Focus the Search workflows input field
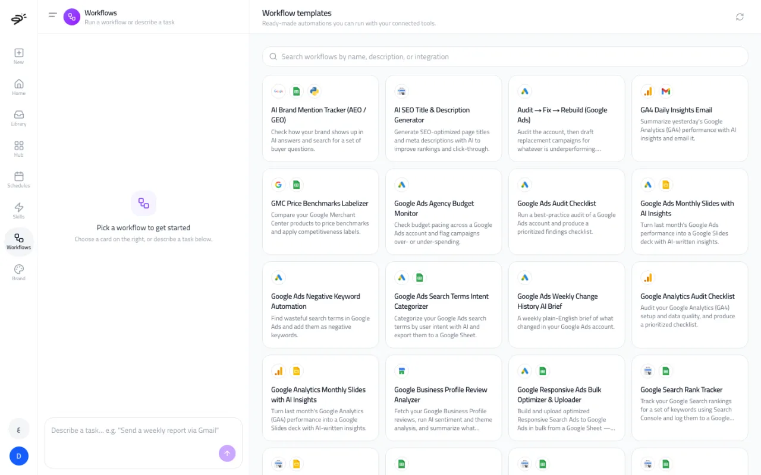761x475 pixels. pos(505,56)
